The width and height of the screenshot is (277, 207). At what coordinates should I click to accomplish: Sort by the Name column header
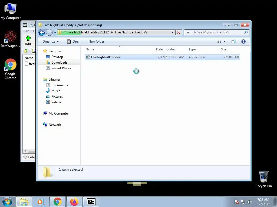point(119,49)
